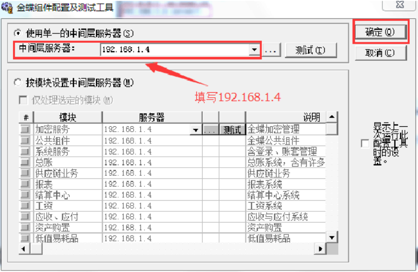The image size is (418, 272).
Task: Click the 金蝶加密管理 description cell
Action: (286, 130)
